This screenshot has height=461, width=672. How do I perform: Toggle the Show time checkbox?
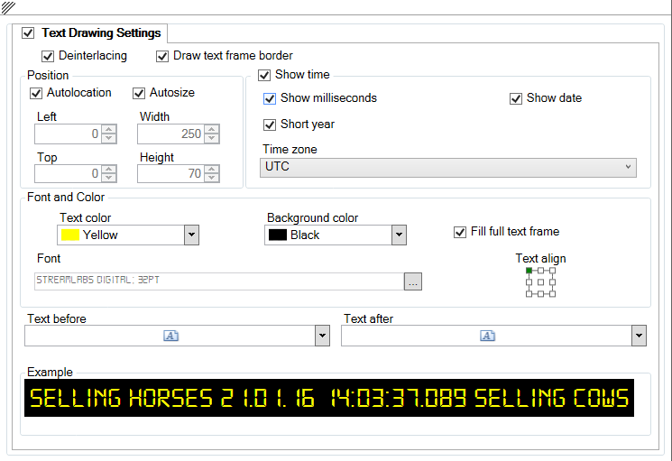point(264,75)
